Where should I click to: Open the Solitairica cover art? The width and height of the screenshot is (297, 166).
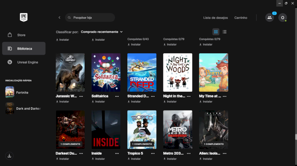[x=106, y=72]
